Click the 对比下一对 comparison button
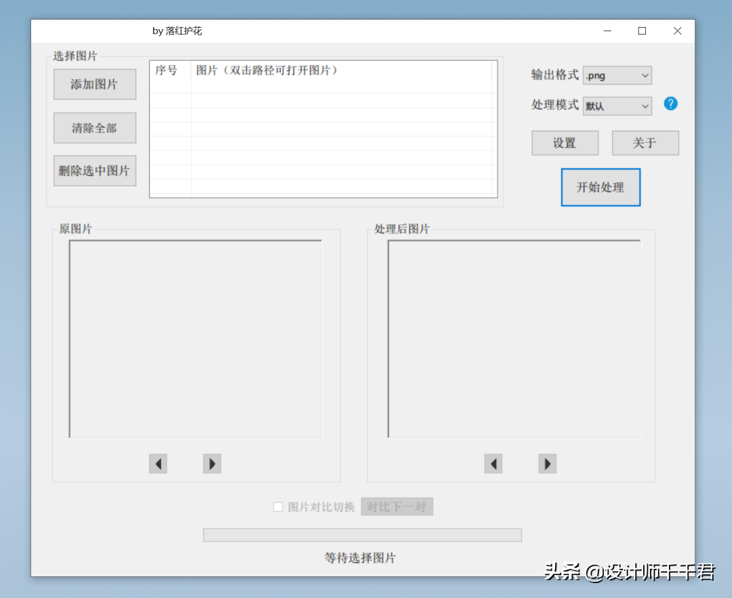 397,506
